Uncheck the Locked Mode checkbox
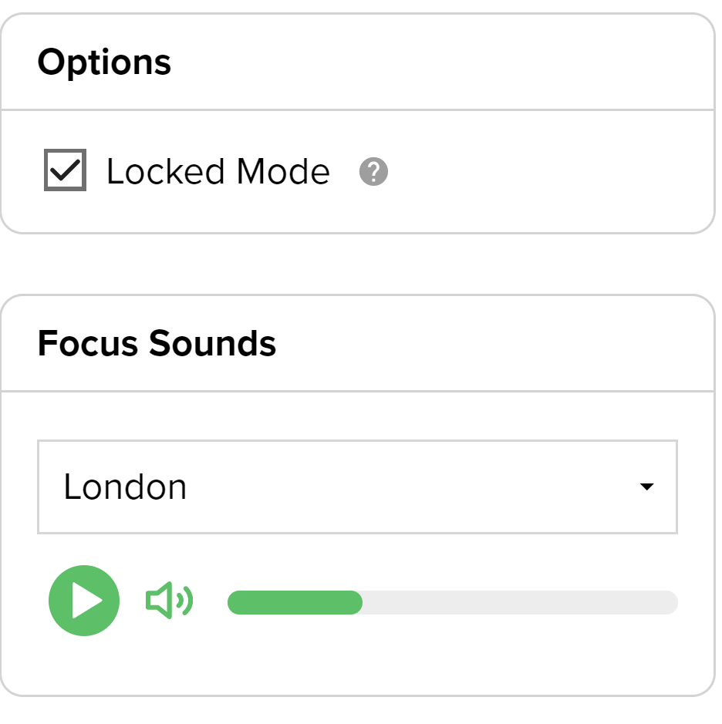Screen dimensions: 722x724 pos(65,170)
